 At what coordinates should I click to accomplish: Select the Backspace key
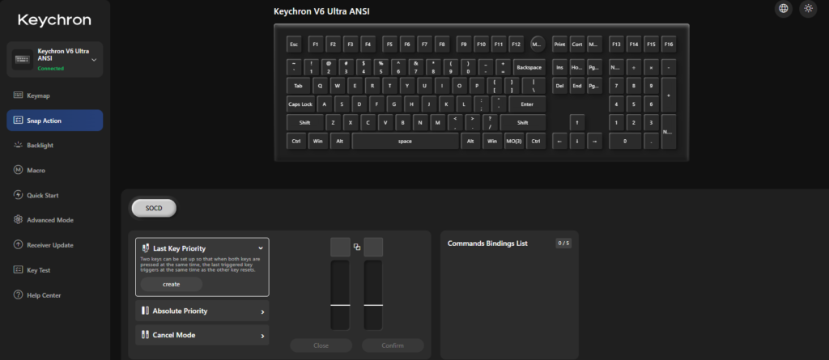click(x=529, y=68)
